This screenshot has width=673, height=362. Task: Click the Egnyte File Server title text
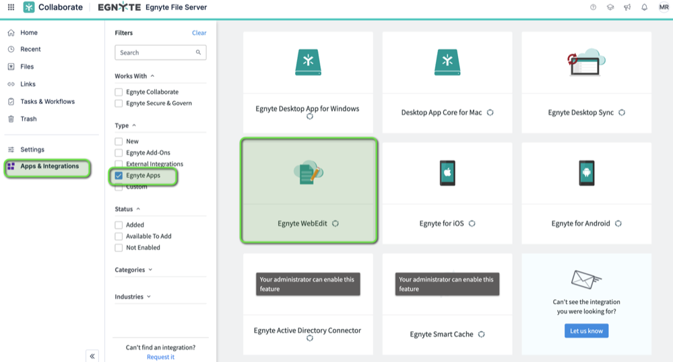[x=176, y=7]
